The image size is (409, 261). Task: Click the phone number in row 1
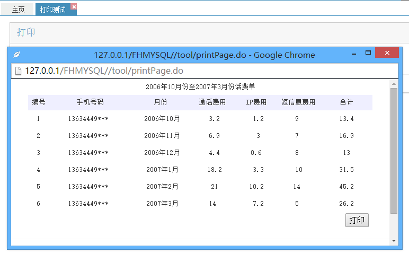click(x=88, y=119)
